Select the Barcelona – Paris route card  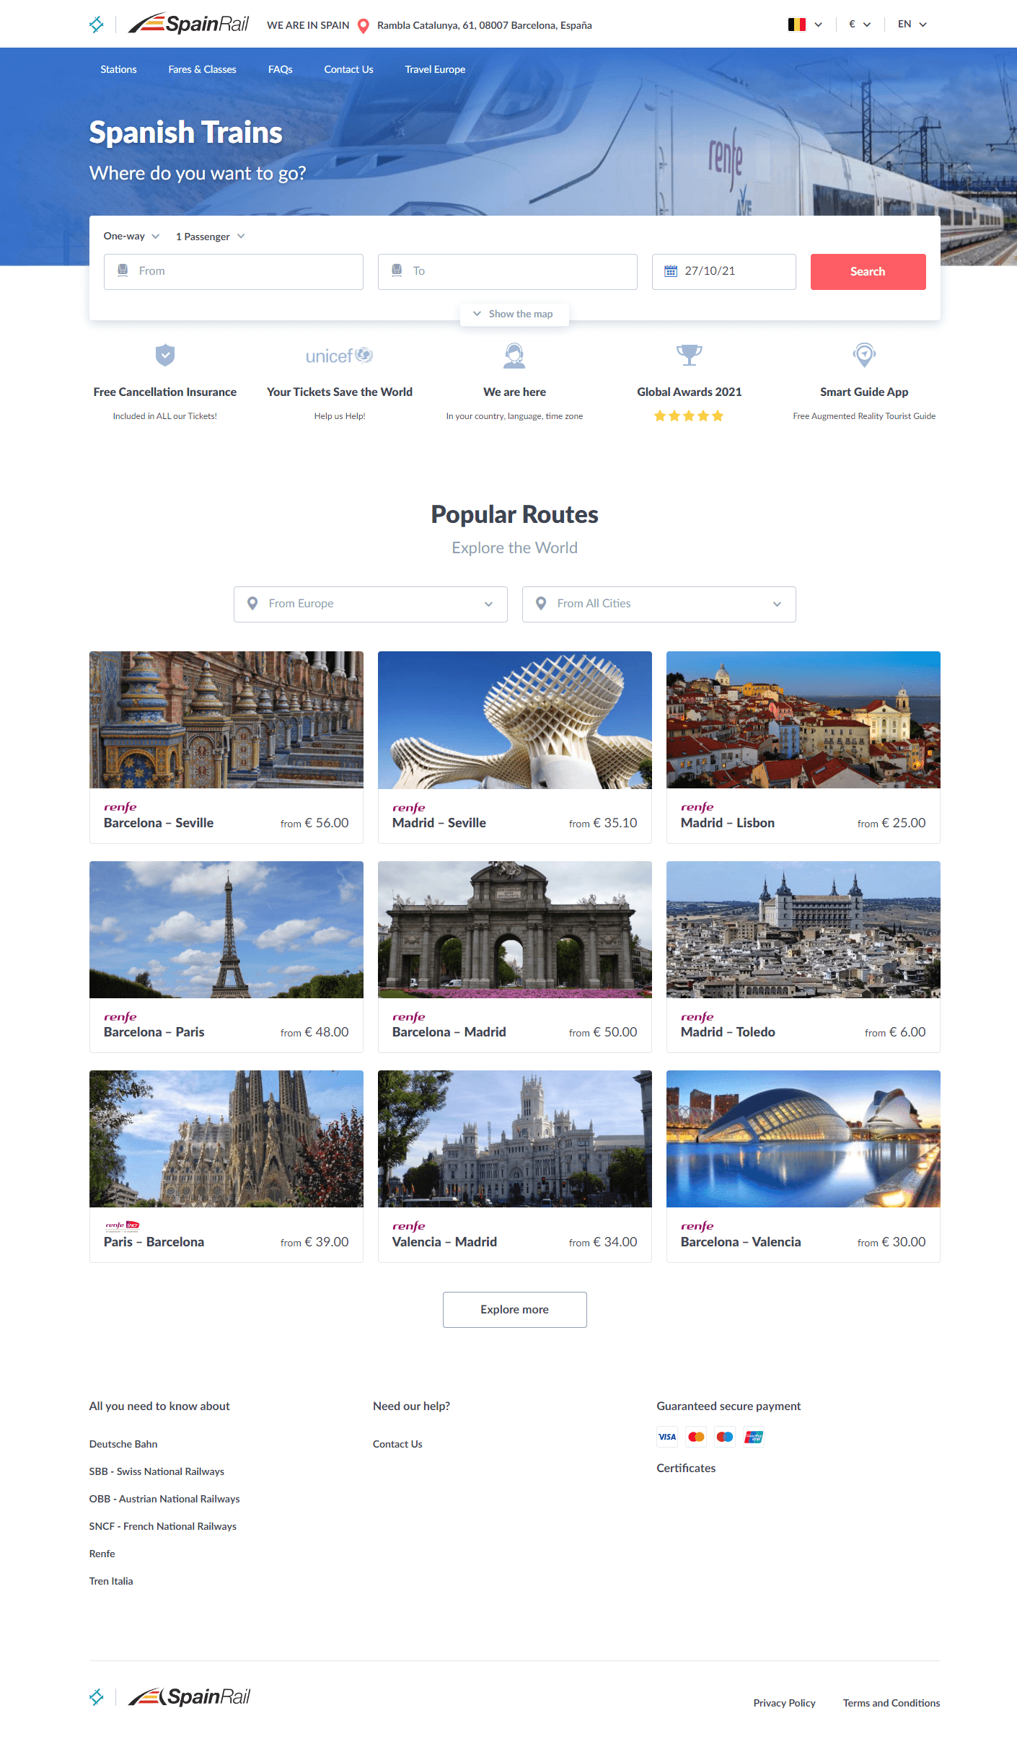(x=226, y=956)
